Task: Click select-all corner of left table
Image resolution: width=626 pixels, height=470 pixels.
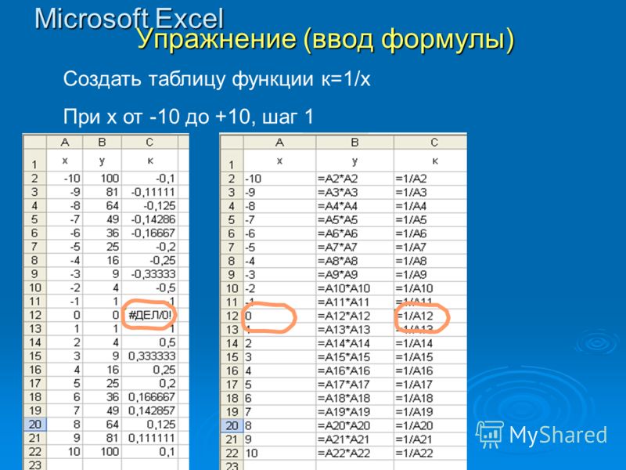Action: [x=35, y=143]
